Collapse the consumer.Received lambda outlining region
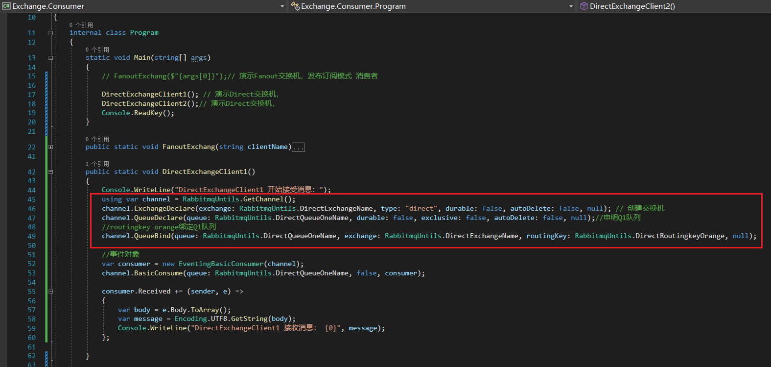Screen dimensions: 771x367 click(50, 292)
